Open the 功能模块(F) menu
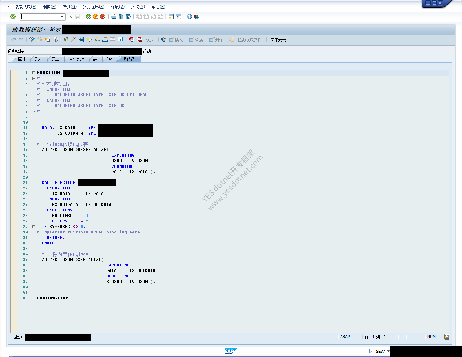This screenshot has width=462, height=357. pos(26,7)
